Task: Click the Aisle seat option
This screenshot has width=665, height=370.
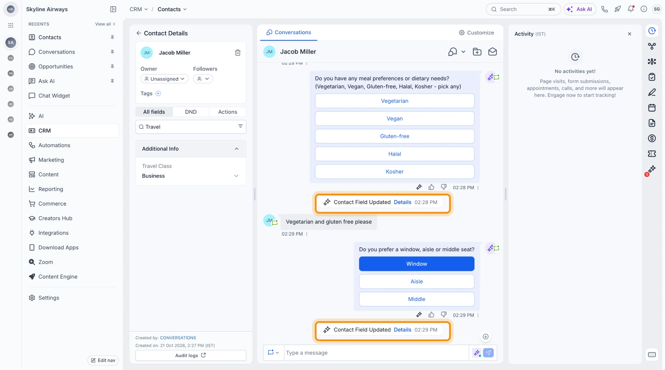Action: click(416, 281)
